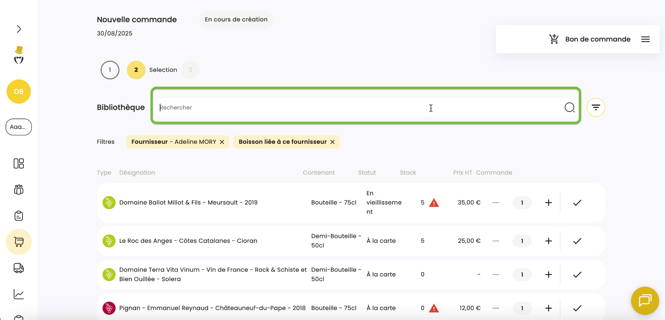
Task: Click the Rechercher search field
Action: coord(357,108)
